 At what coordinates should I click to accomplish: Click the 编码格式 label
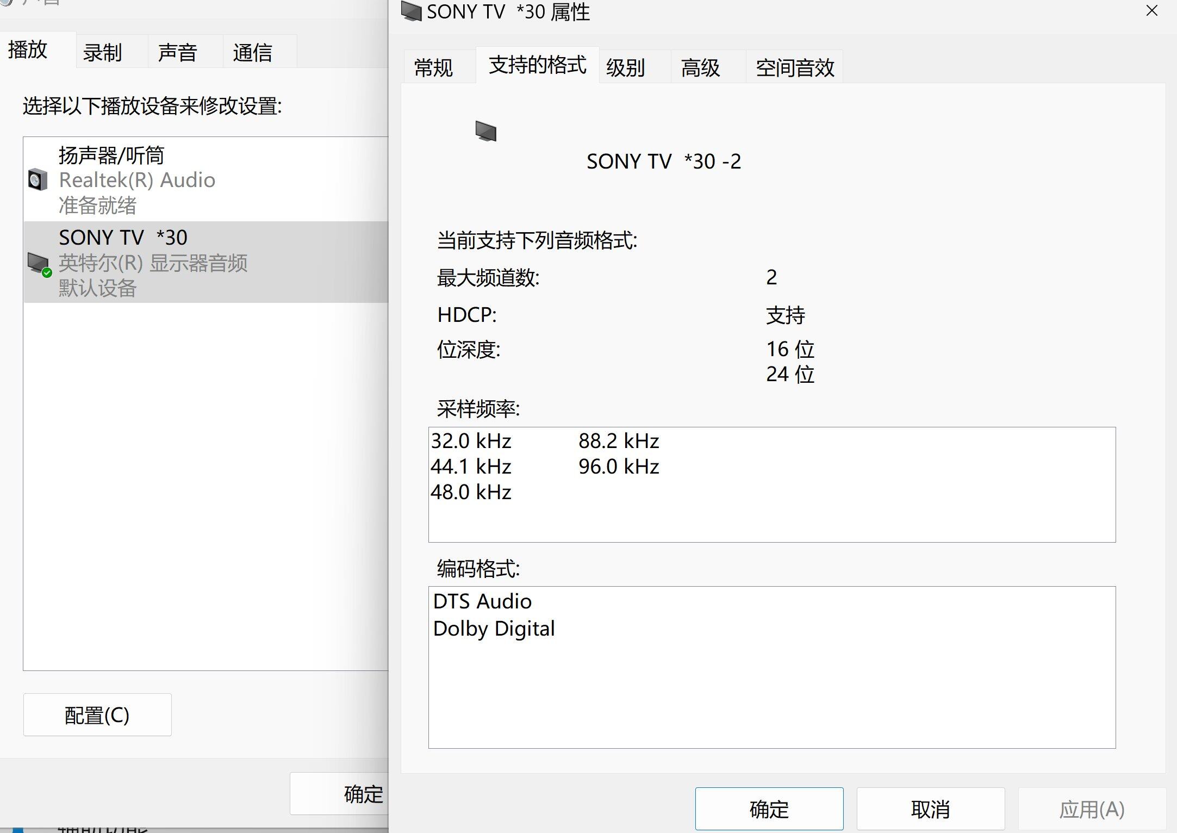point(478,569)
